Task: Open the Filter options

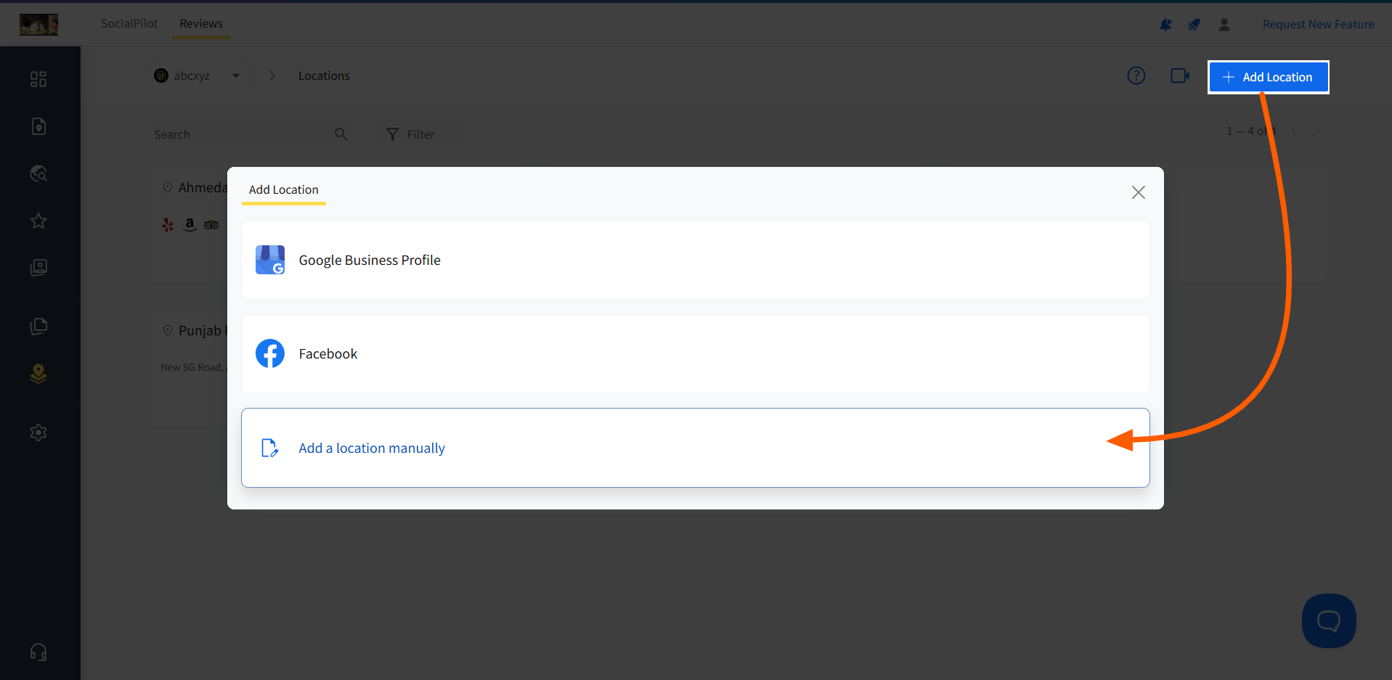Action: point(411,134)
